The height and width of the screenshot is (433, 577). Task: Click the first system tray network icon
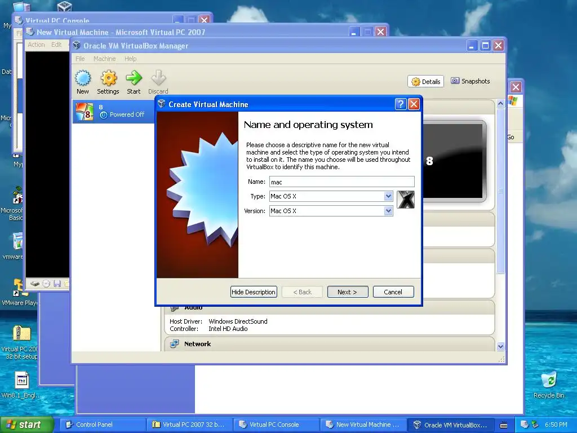525,425
